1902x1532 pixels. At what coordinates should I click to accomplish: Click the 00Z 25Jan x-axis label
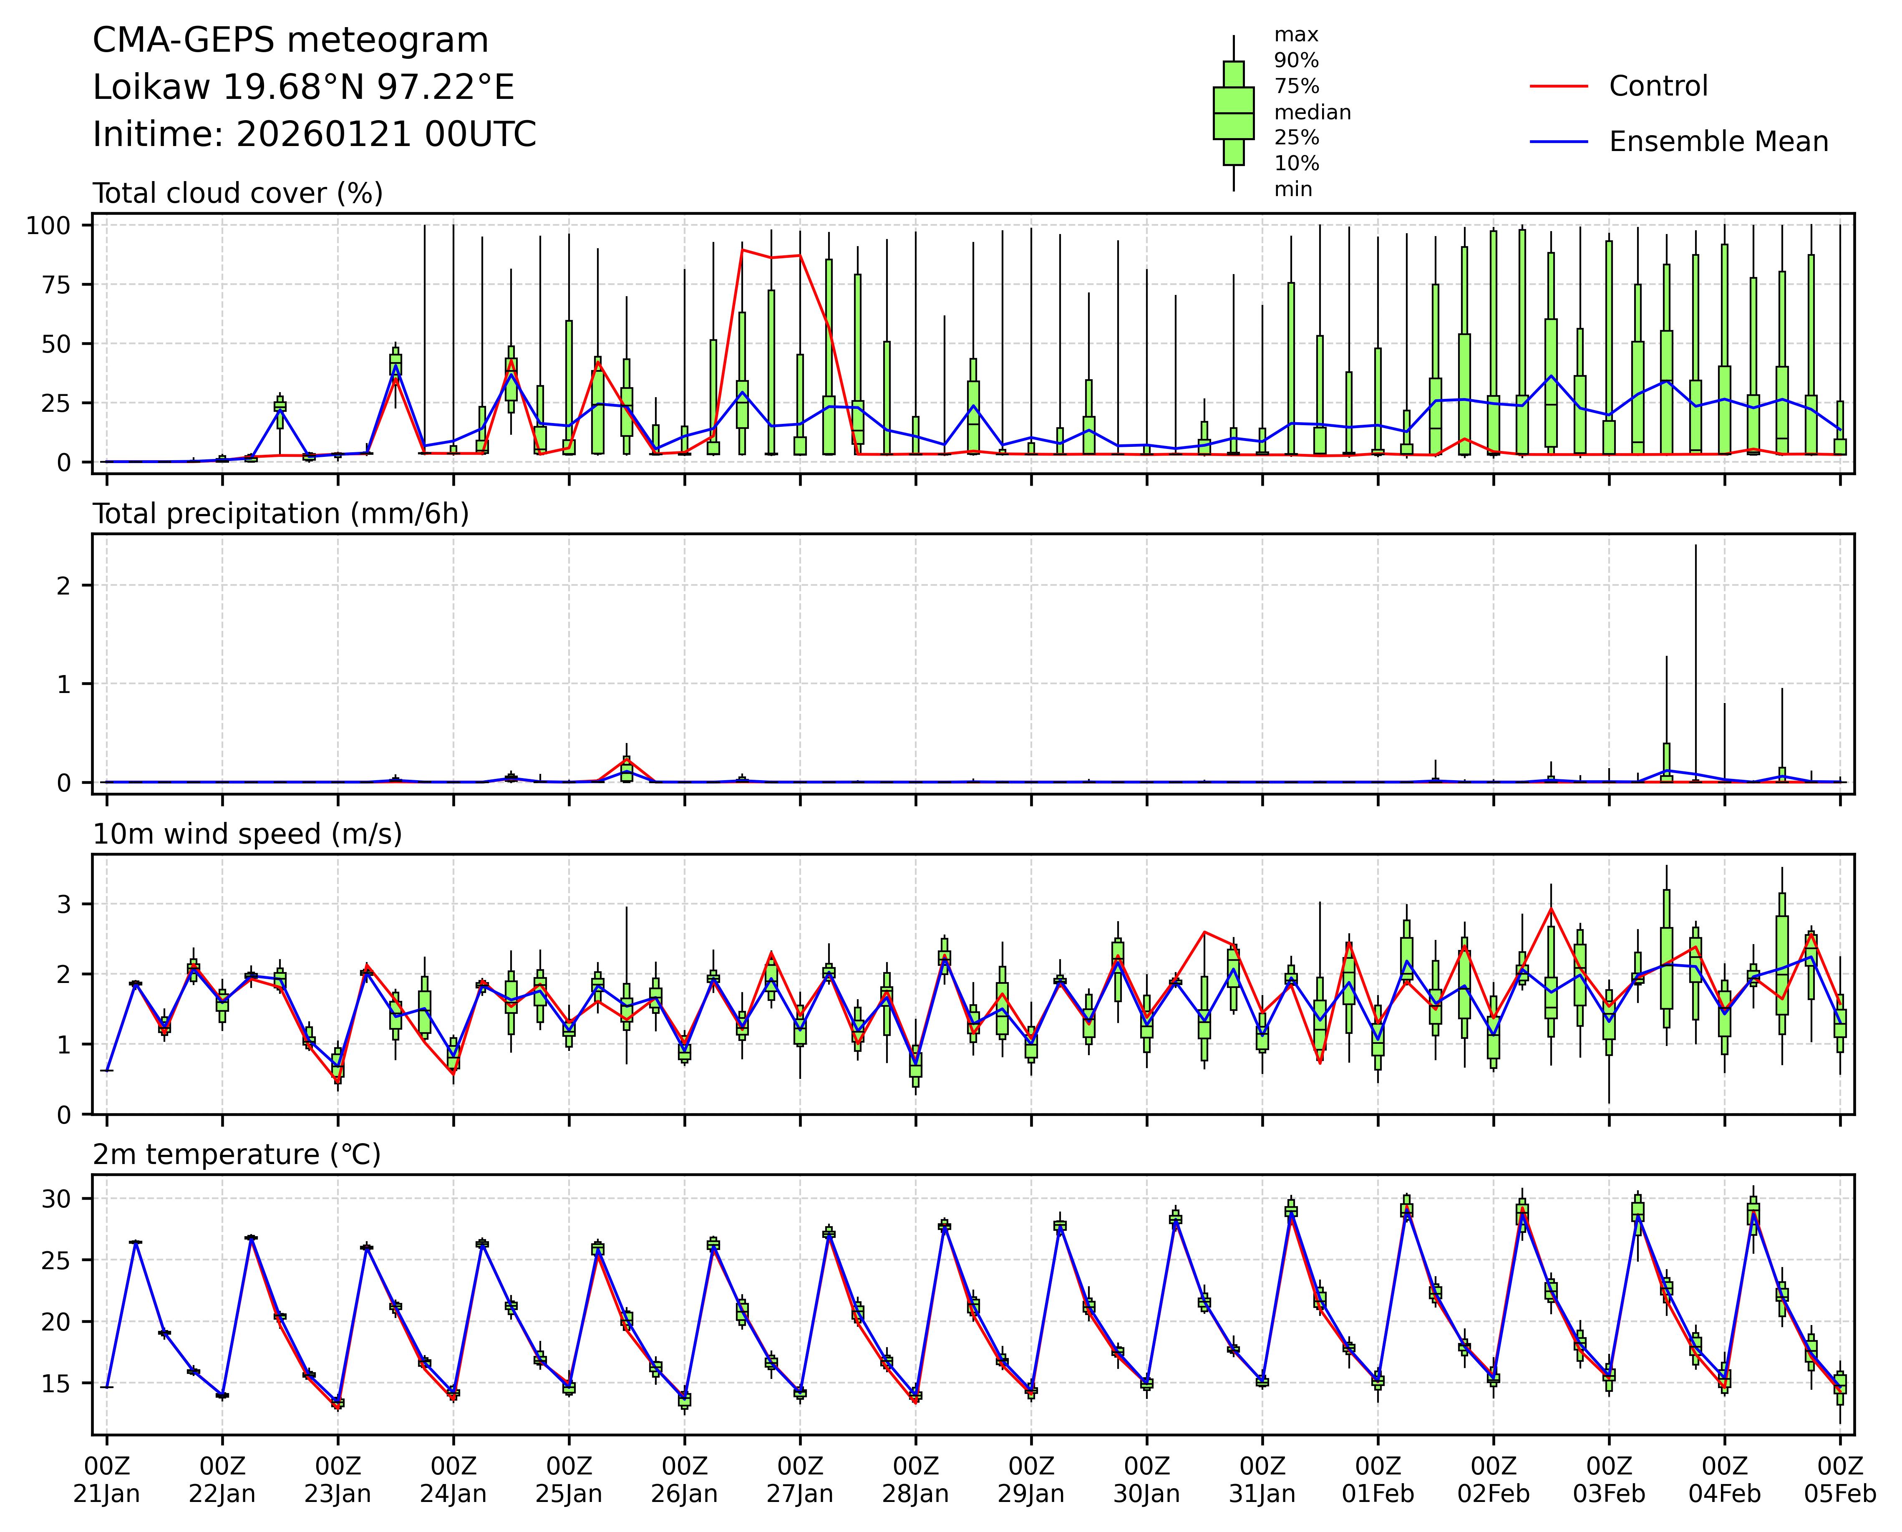[x=569, y=1480]
